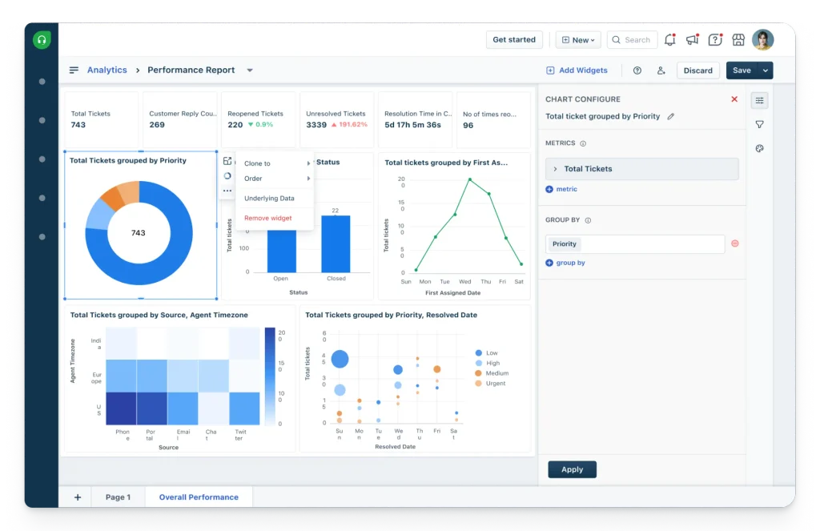820x531 pixels.
Task: Open the marketplace store icon
Action: 738,40
